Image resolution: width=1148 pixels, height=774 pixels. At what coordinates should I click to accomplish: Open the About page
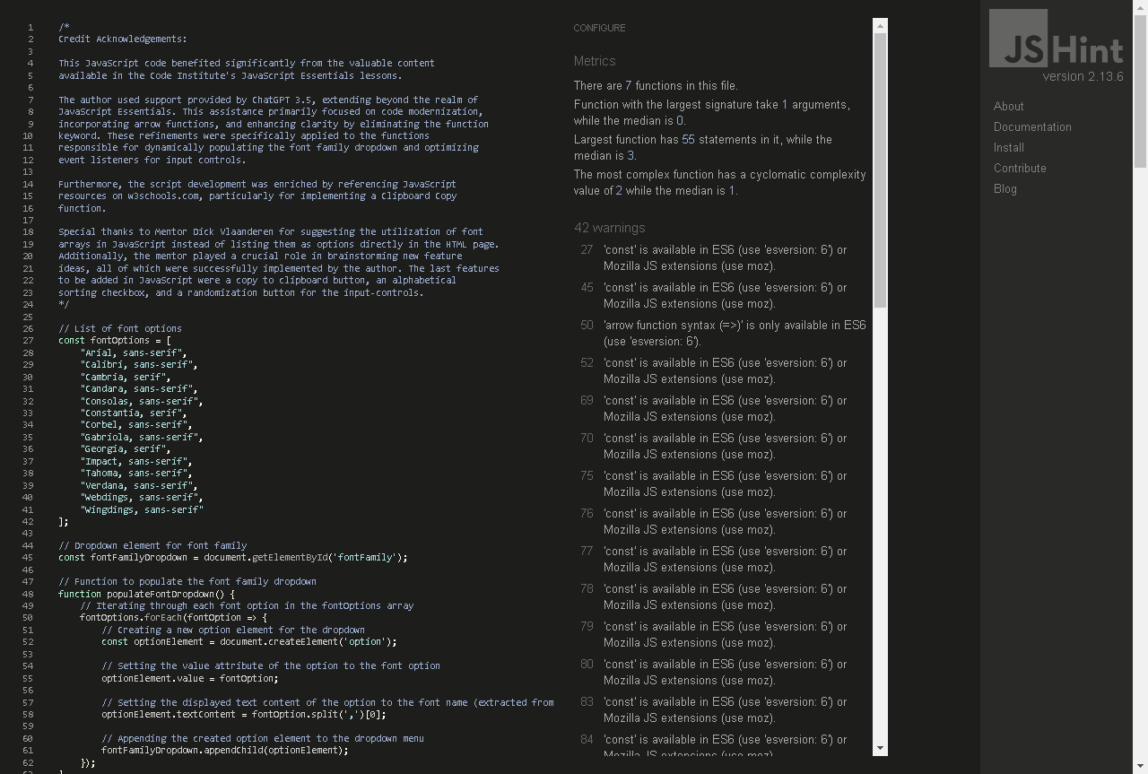(x=1008, y=106)
